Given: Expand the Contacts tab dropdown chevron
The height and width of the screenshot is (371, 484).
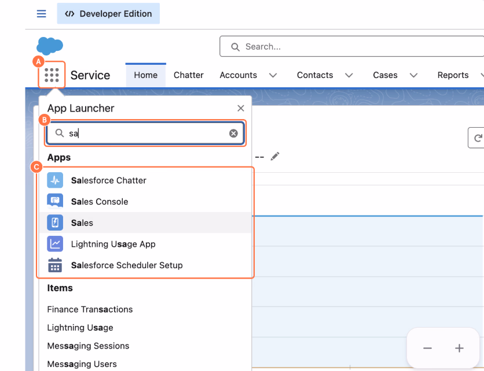Looking at the screenshot, I should [349, 75].
